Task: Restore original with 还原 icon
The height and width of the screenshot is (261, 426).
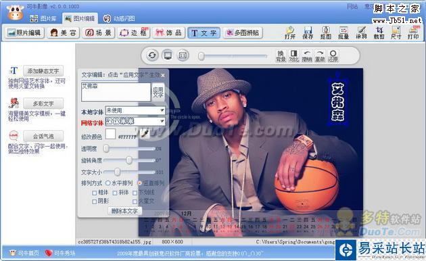Action: pos(333,55)
